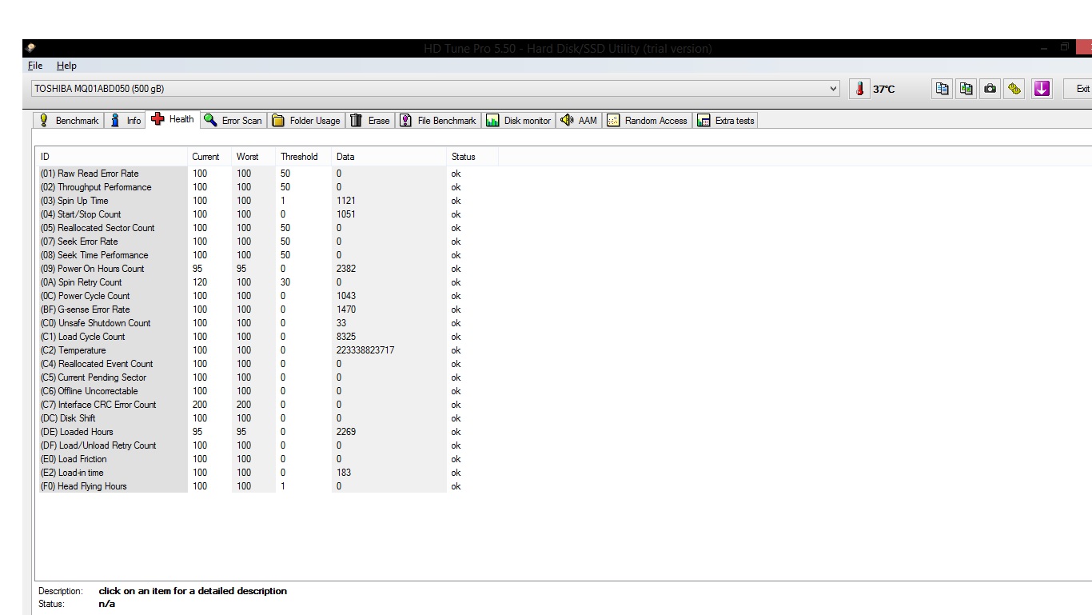Screen dimensions: 1092x615
Task: Select the (02) Throughput Performance row
Action: [268, 187]
